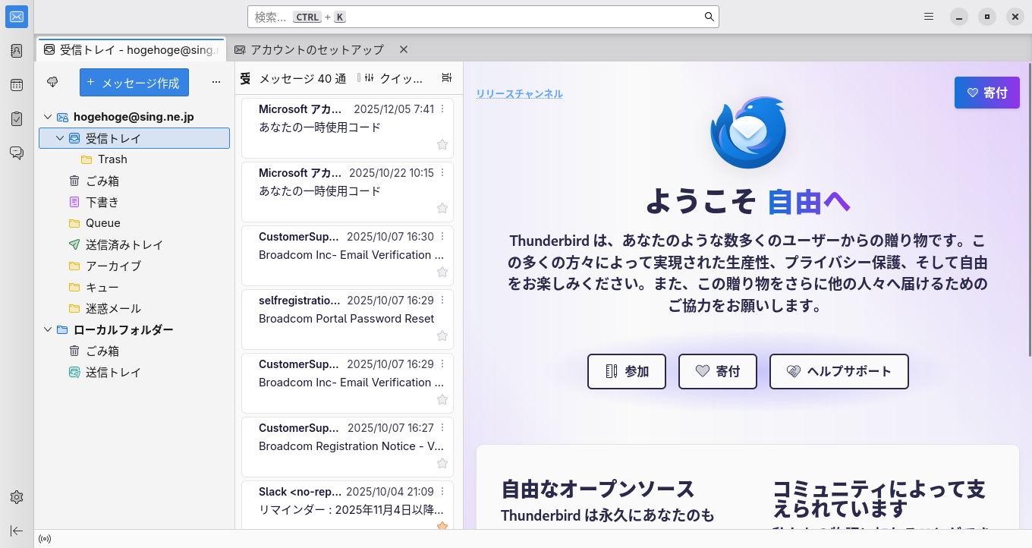This screenshot has height=548, width=1032.
Task: Open the hamburger application menu
Action: click(x=929, y=17)
